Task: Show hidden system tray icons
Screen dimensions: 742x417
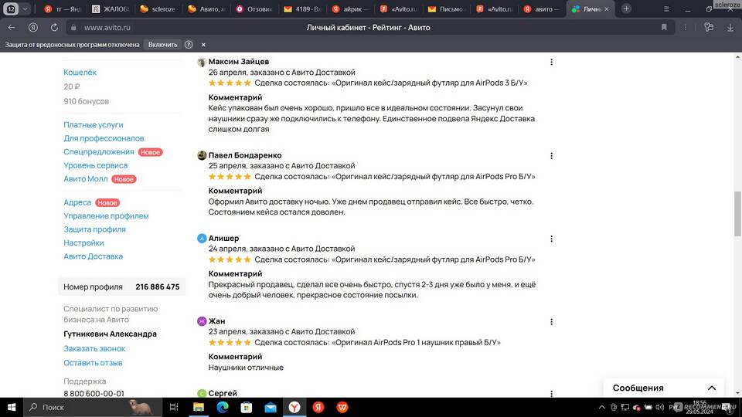Action: 601,407
